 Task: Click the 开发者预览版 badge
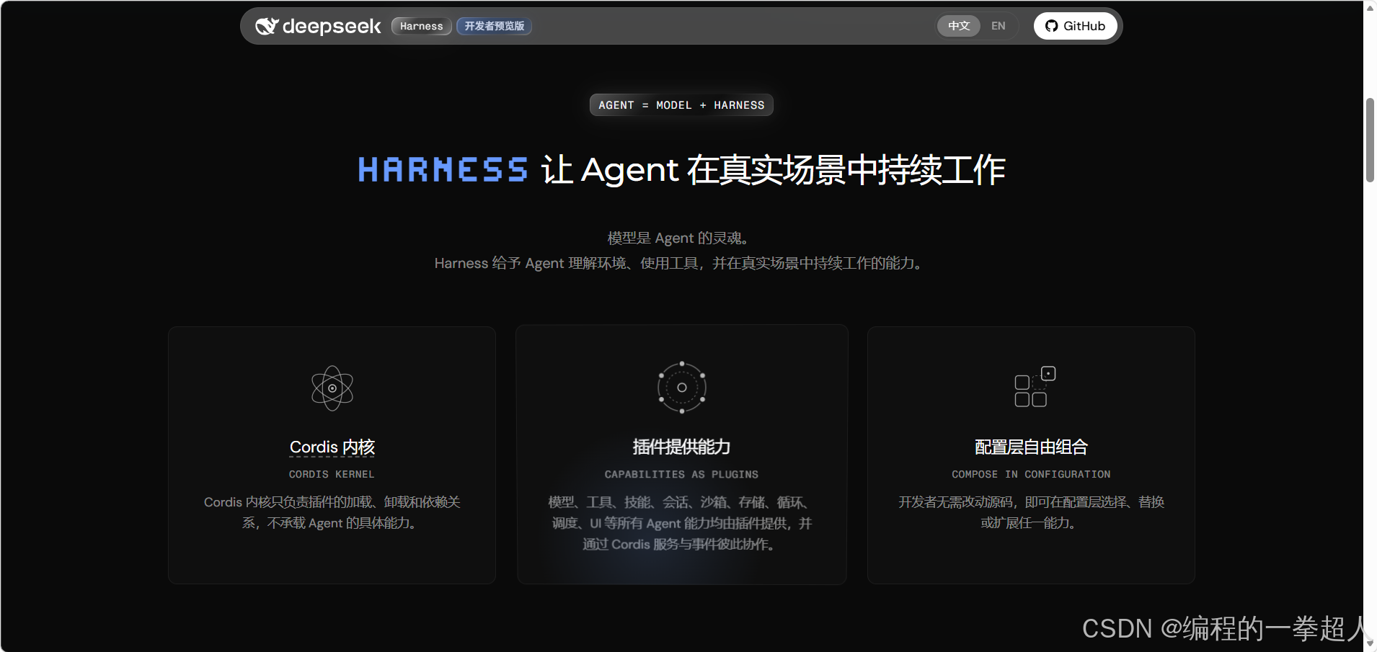click(495, 26)
